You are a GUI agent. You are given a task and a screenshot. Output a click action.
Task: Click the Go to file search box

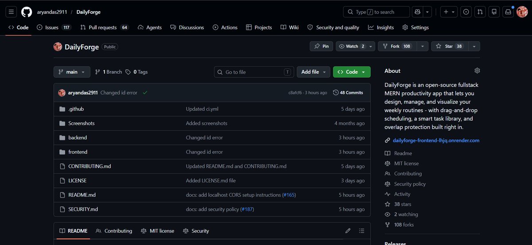click(x=254, y=72)
